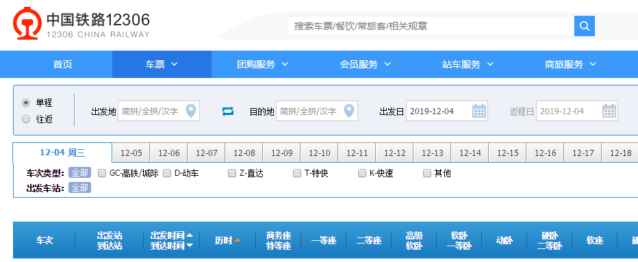Select the 12-13 date tab
638x262 pixels.
[x=432, y=153]
